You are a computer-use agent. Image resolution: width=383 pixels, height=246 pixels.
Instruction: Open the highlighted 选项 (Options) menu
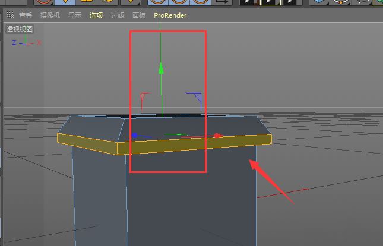click(96, 15)
